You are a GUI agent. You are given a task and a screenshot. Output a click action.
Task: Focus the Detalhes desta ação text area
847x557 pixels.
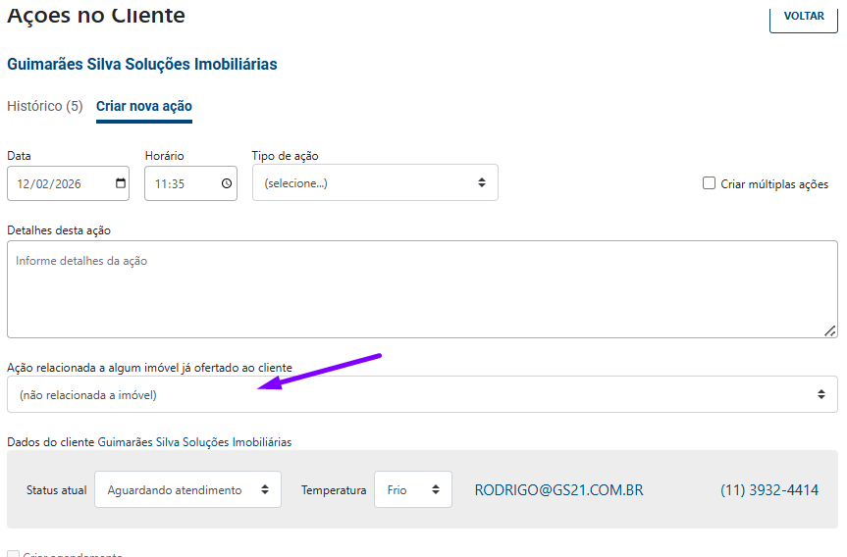[422, 289]
